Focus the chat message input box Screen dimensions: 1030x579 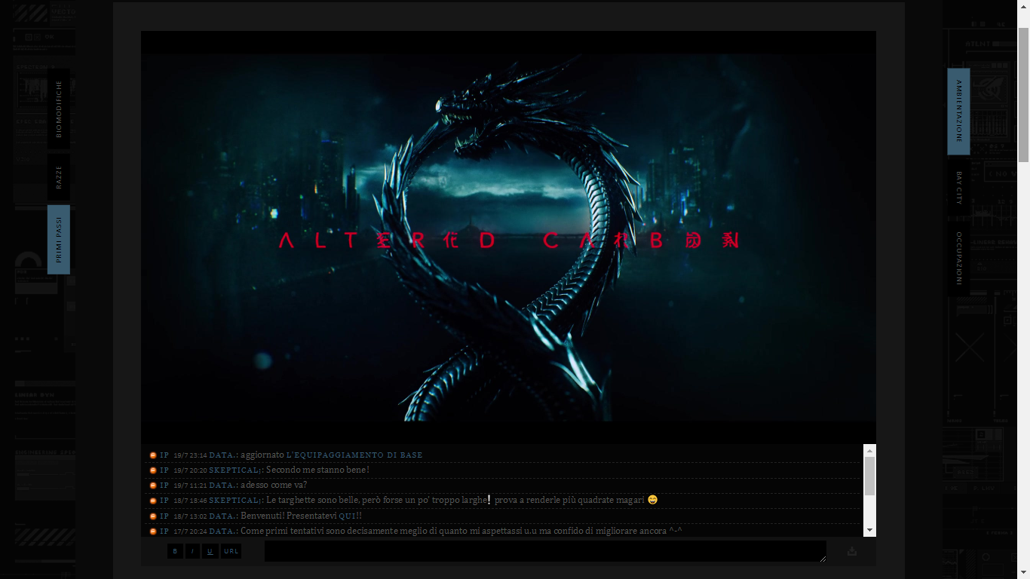tap(545, 551)
